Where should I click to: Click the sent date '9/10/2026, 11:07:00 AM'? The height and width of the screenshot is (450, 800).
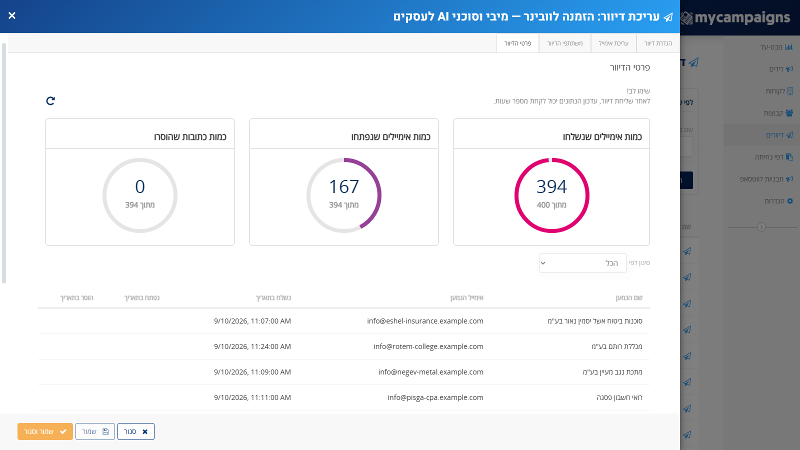pyautogui.click(x=252, y=321)
